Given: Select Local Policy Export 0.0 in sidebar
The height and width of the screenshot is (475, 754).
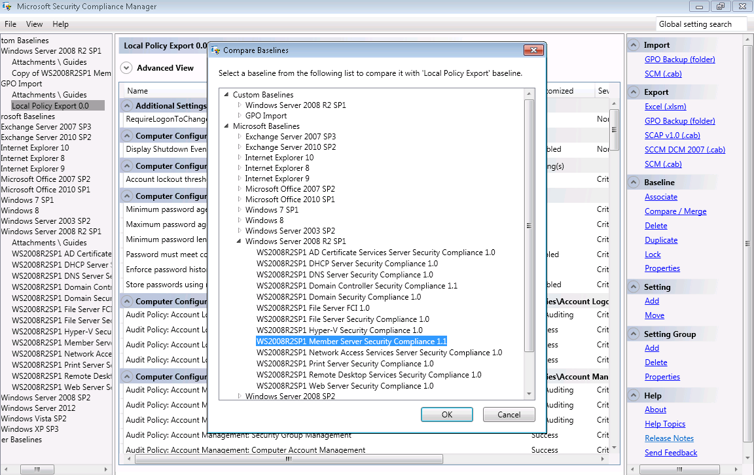Looking at the screenshot, I should (x=57, y=106).
